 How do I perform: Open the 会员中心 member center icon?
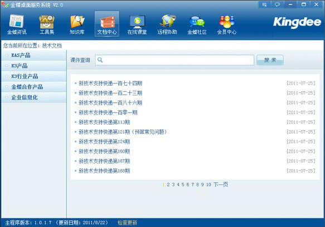coord(227,24)
